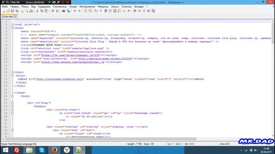
Task: Click the horizontal scrollbar thumb
Action: (101, 139)
